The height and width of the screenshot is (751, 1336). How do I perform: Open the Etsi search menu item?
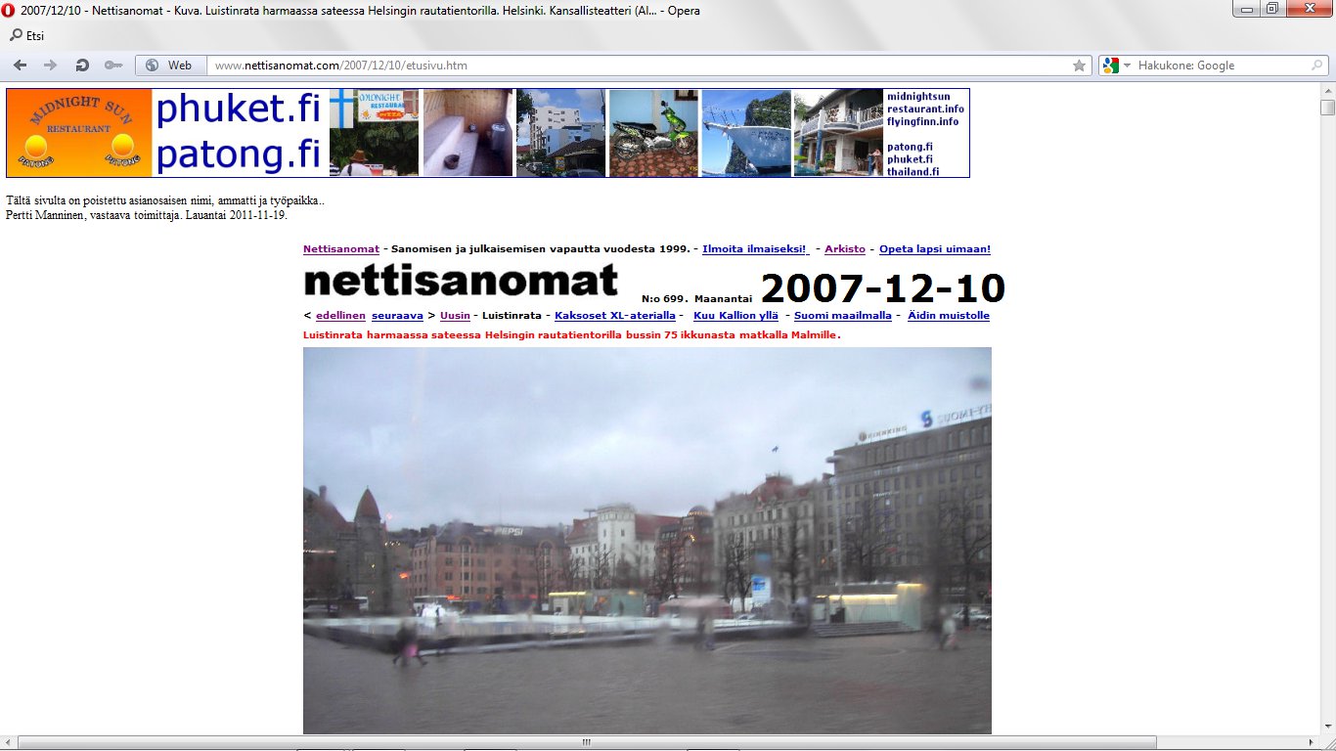tap(27, 36)
